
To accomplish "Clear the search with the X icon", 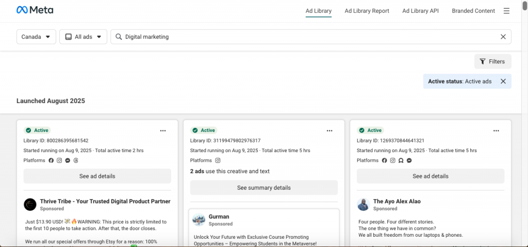I will 503,37.
